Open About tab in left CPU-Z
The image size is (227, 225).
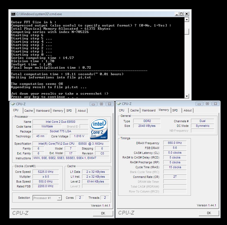pyautogui.click(x=82, y=111)
